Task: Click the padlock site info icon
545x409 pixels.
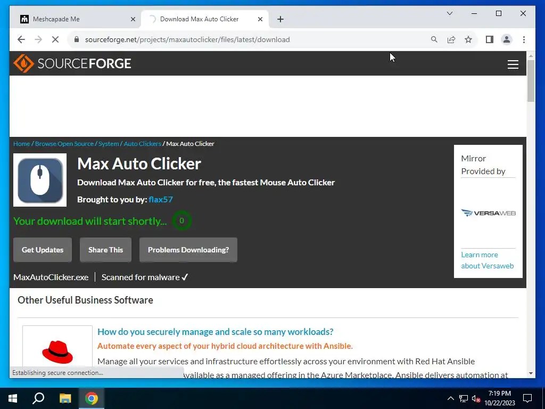Action: point(77,39)
